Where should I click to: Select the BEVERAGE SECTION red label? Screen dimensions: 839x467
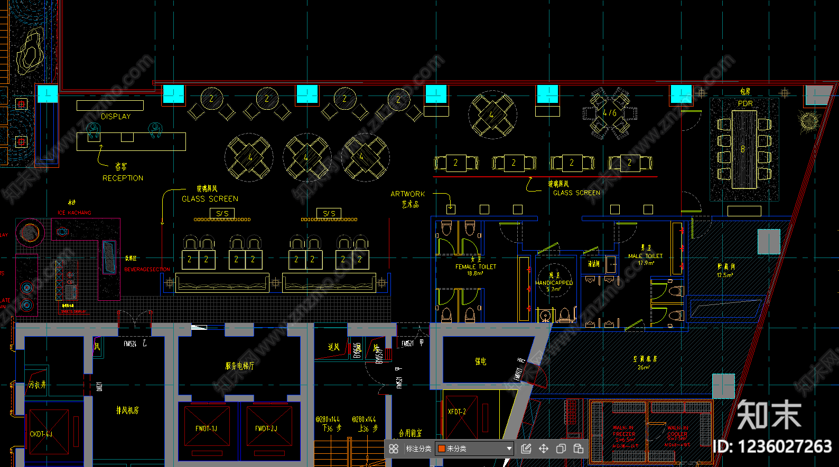pyautogui.click(x=147, y=269)
